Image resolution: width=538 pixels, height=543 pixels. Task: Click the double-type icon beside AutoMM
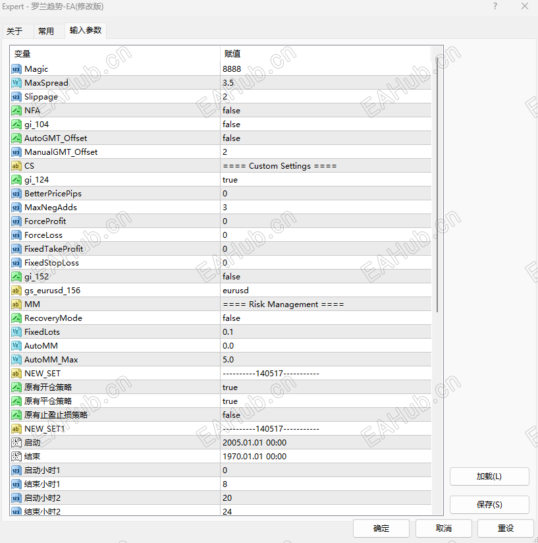(x=16, y=347)
